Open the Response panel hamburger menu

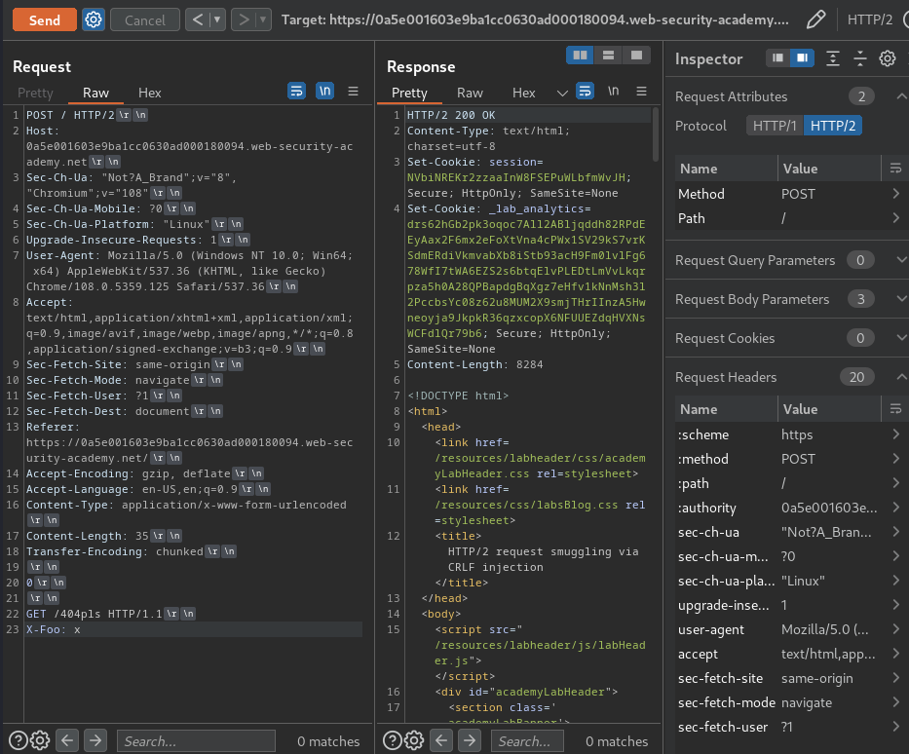click(641, 91)
